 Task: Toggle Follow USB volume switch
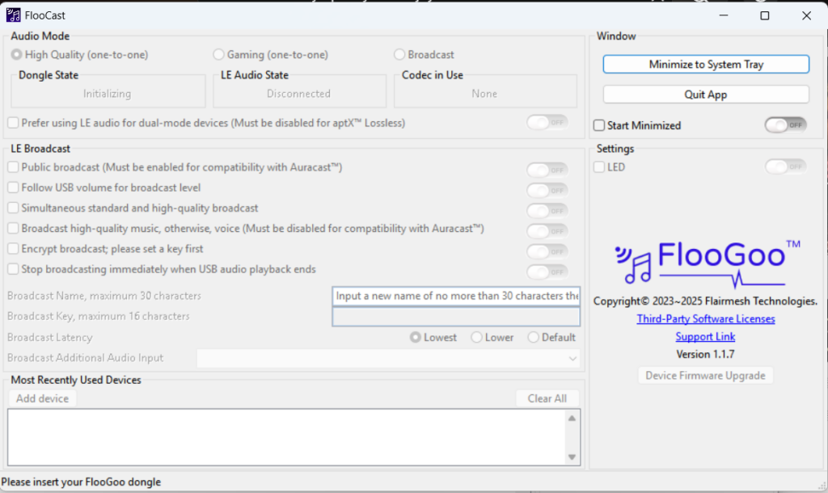coord(547,190)
